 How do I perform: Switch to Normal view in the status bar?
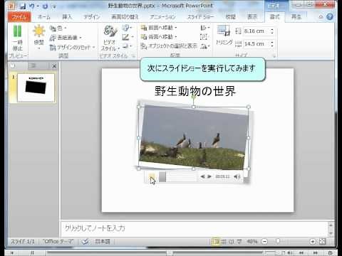(216, 242)
